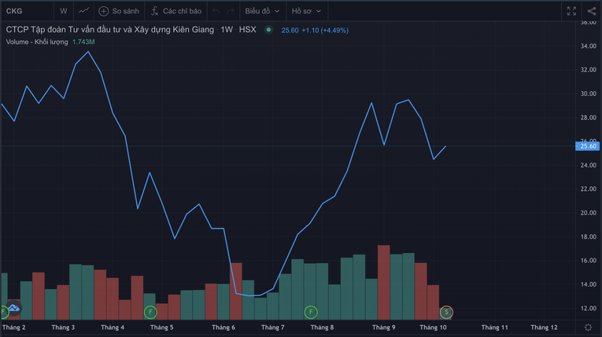Expand the Hồ sơ dropdown
Screen dimensions: 602x337
tap(306, 11)
